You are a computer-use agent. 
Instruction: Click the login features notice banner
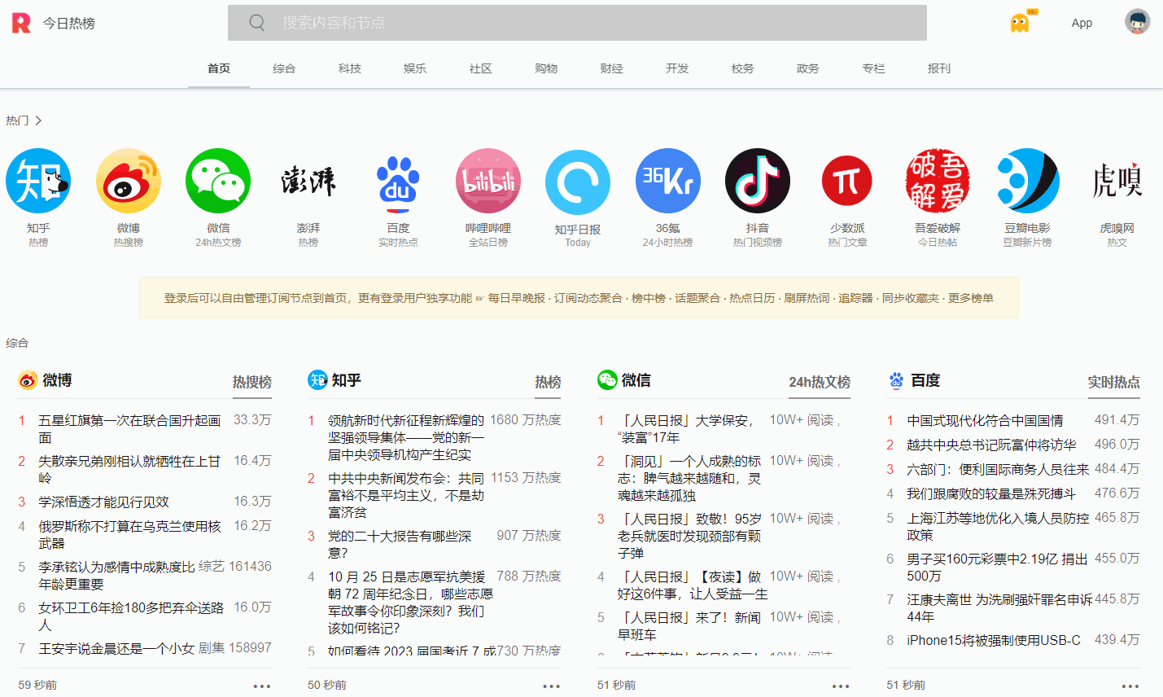click(579, 298)
